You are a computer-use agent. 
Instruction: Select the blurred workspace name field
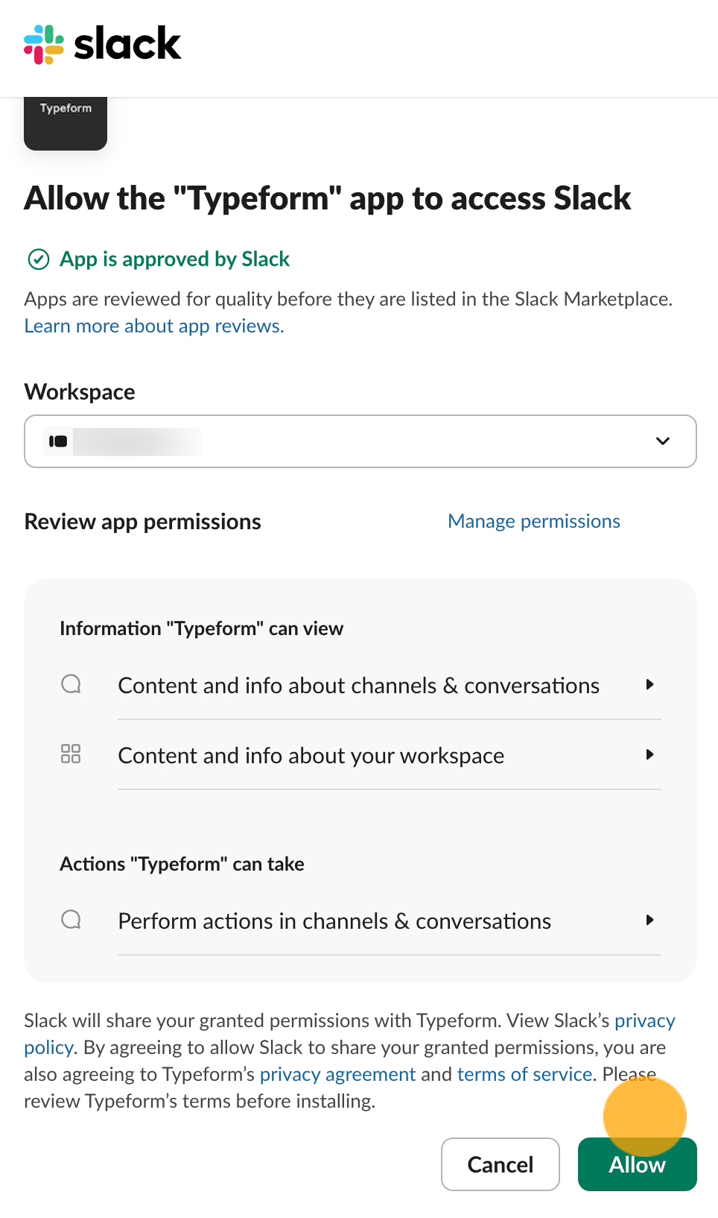click(138, 441)
